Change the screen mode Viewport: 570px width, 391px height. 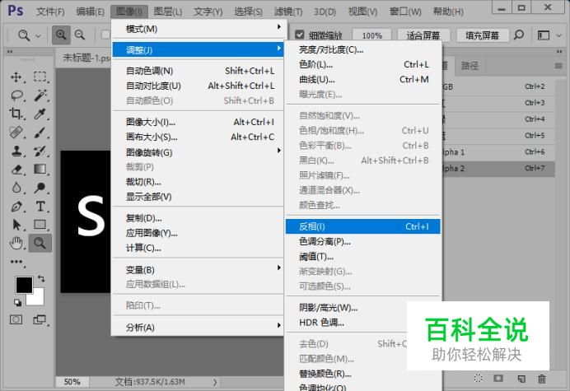click(x=40, y=319)
